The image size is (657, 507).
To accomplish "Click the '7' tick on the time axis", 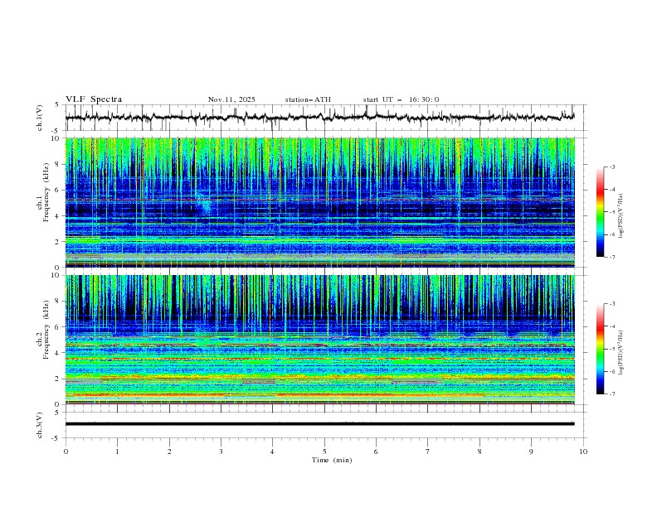I will click(428, 451).
